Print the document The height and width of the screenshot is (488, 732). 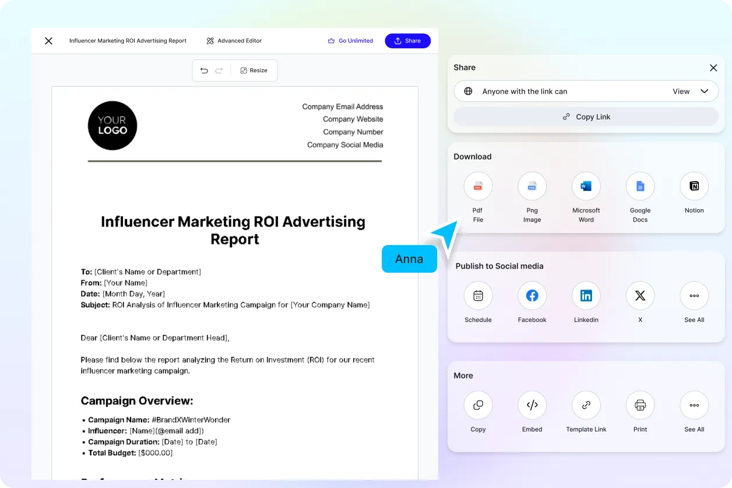pos(640,406)
